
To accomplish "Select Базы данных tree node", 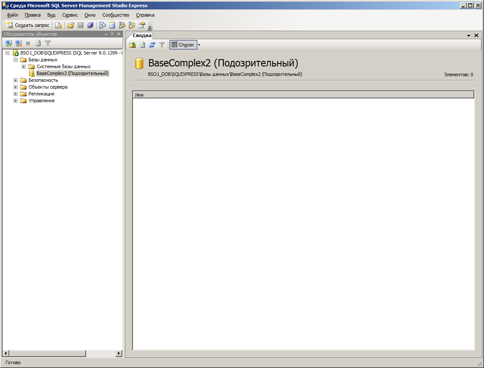I will point(43,60).
